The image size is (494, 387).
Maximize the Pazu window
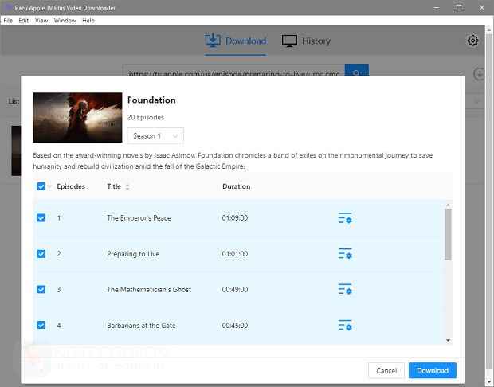click(459, 7)
